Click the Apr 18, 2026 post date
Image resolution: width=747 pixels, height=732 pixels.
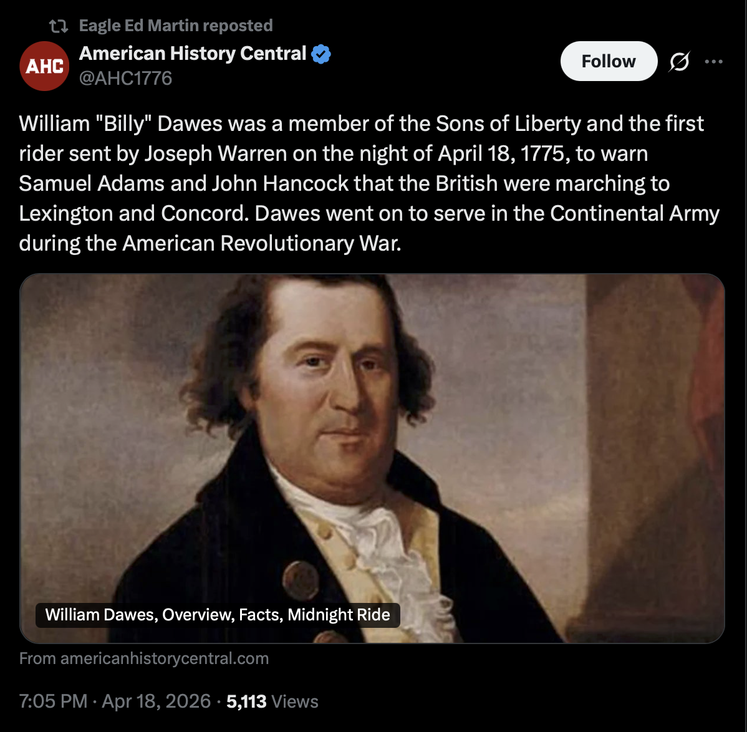(x=157, y=701)
